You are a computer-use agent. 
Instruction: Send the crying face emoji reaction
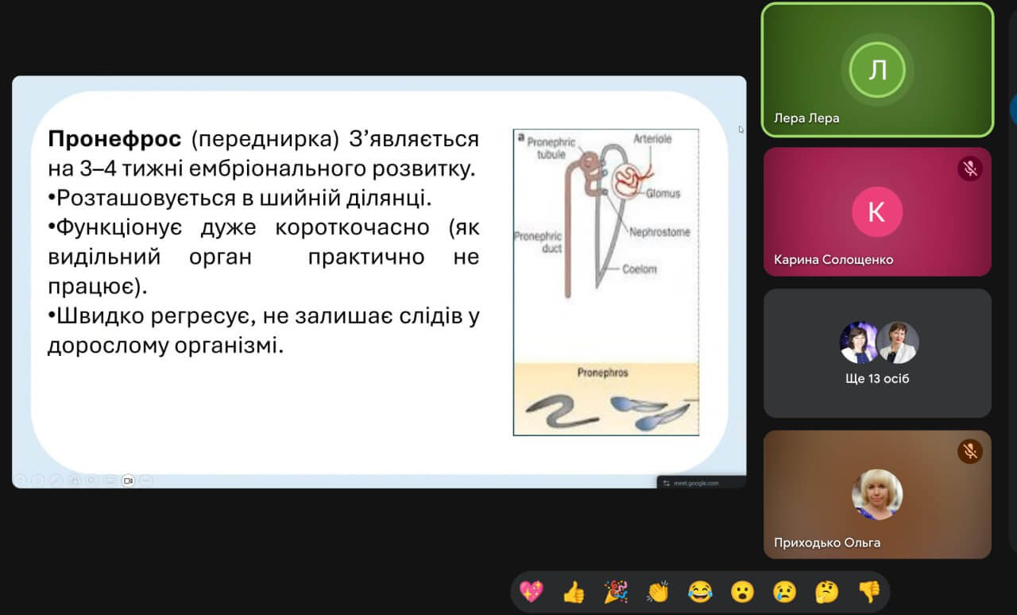(x=784, y=591)
